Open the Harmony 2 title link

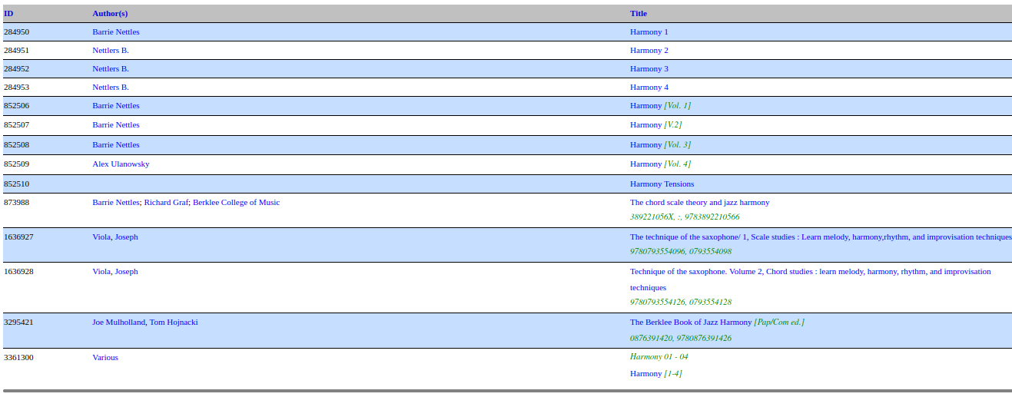(x=649, y=50)
